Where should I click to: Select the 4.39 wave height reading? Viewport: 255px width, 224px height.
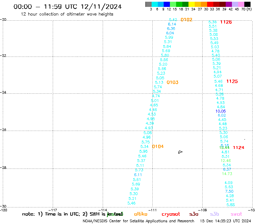150,123
